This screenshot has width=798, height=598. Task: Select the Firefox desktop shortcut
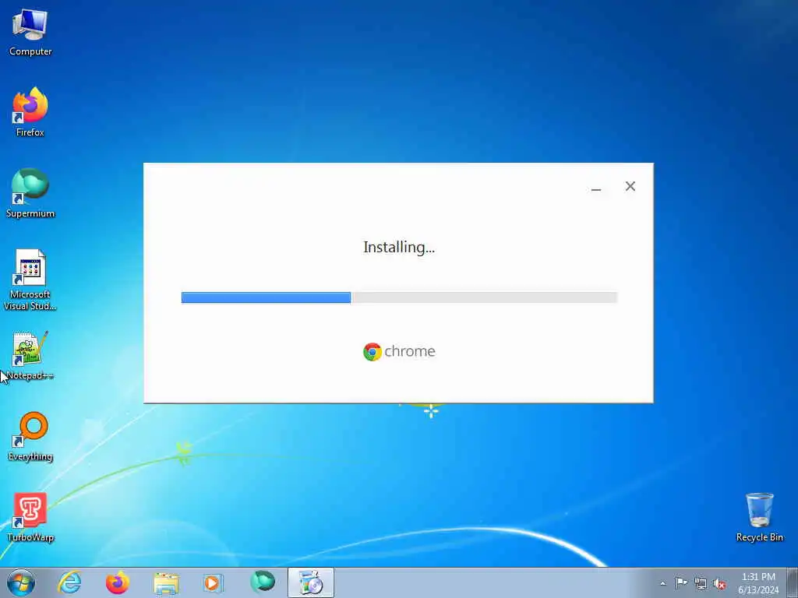click(30, 112)
